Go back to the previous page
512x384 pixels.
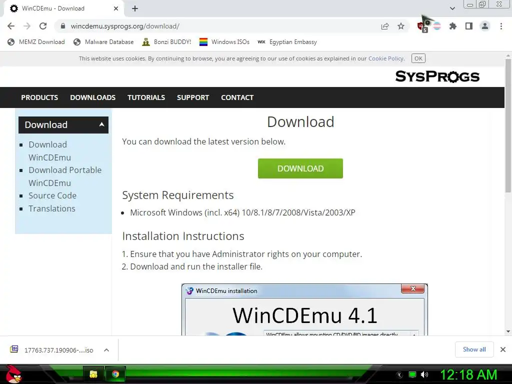[11, 26]
